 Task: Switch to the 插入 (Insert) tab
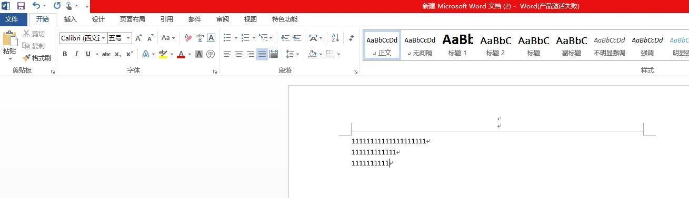click(70, 19)
